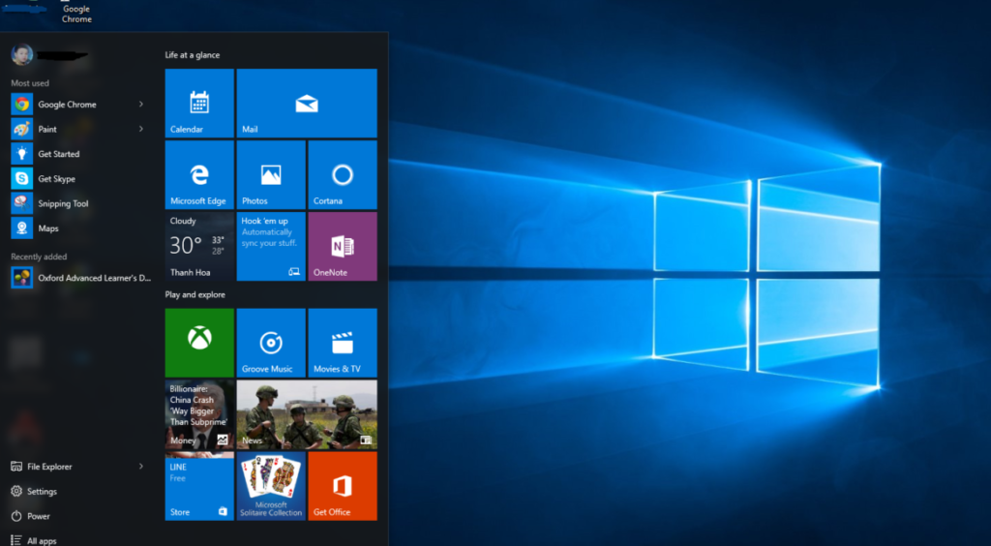The width and height of the screenshot is (991, 546).
Task: Launch the OneNote tile
Action: coord(343,246)
